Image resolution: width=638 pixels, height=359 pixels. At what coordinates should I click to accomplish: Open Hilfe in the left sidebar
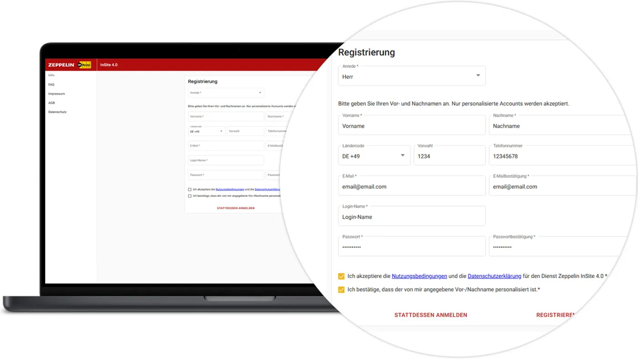(x=51, y=75)
